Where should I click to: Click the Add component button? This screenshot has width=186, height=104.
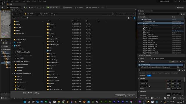pos(172,62)
